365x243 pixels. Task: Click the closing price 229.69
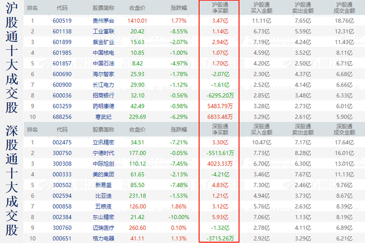(137, 117)
